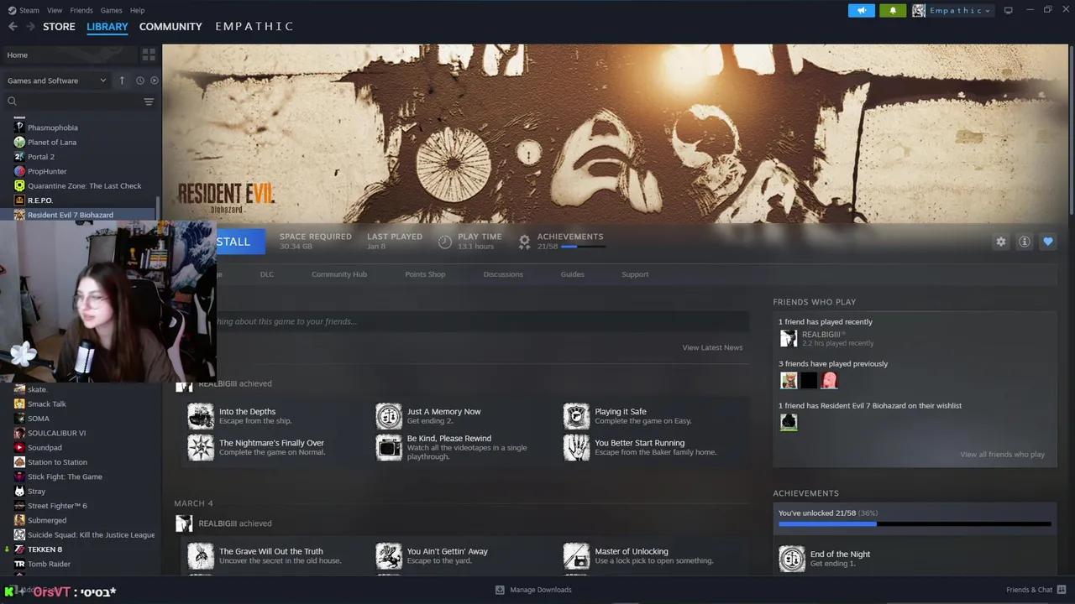Open the Discussions tab
The width and height of the screenshot is (1075, 604).
coord(503,274)
